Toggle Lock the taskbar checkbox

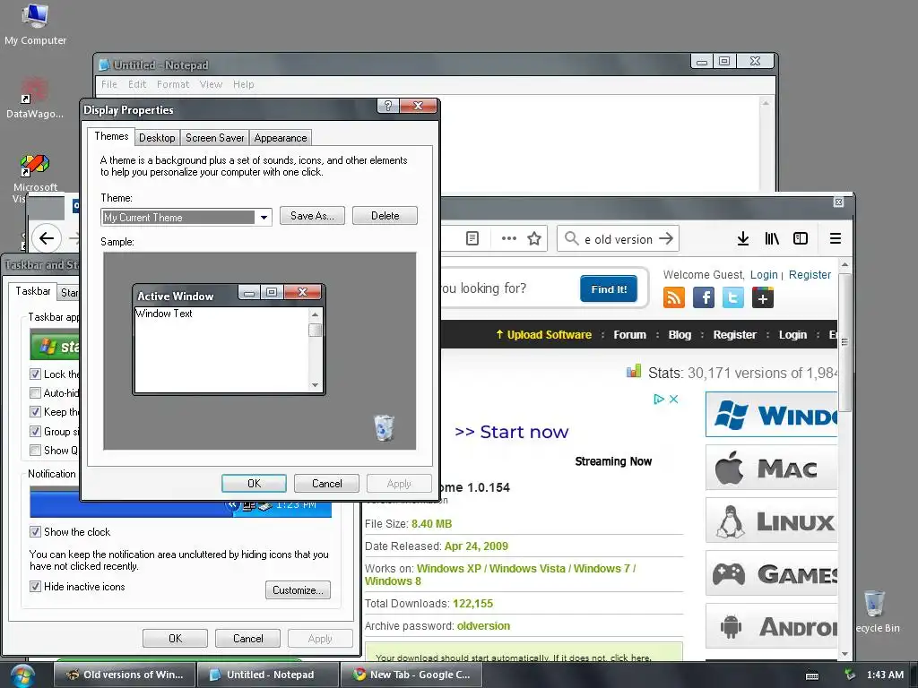click(x=35, y=374)
